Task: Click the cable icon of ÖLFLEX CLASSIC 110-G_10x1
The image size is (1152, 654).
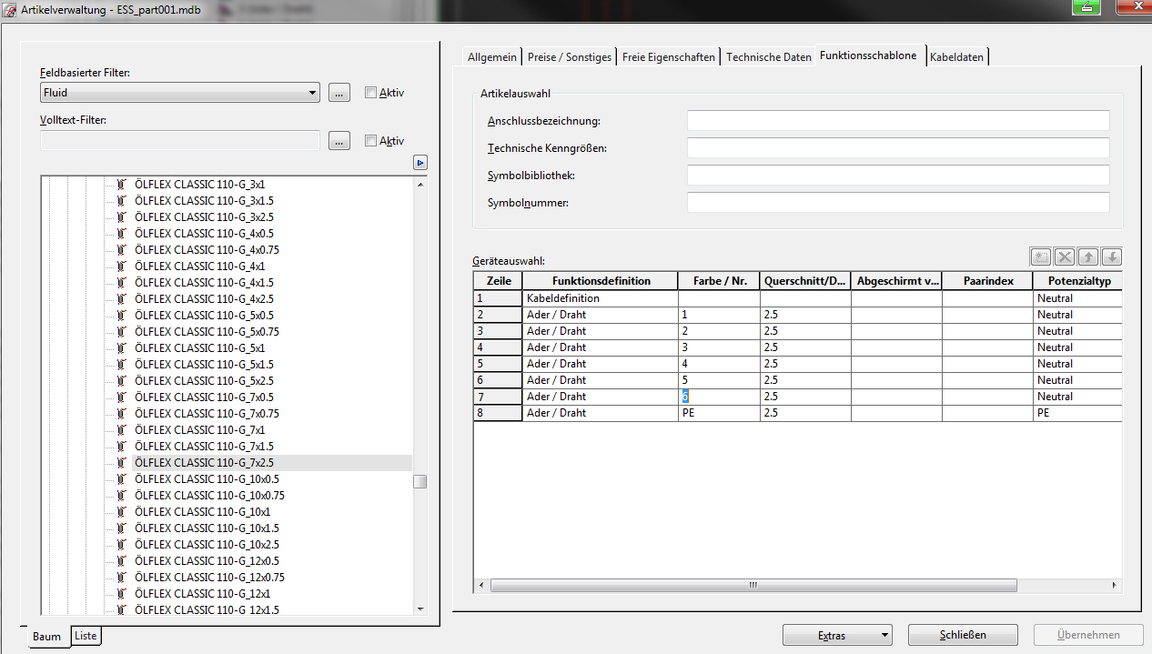Action: [x=121, y=511]
